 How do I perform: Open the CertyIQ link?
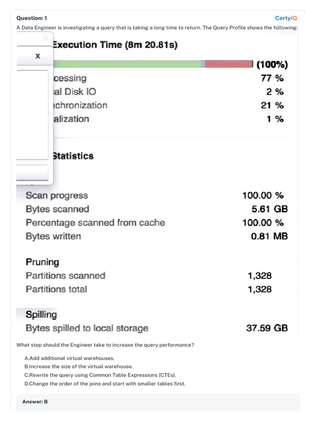pos(286,18)
